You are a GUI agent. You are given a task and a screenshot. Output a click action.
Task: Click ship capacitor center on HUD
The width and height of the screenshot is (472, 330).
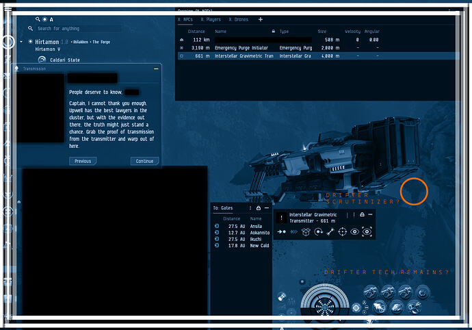(x=325, y=306)
